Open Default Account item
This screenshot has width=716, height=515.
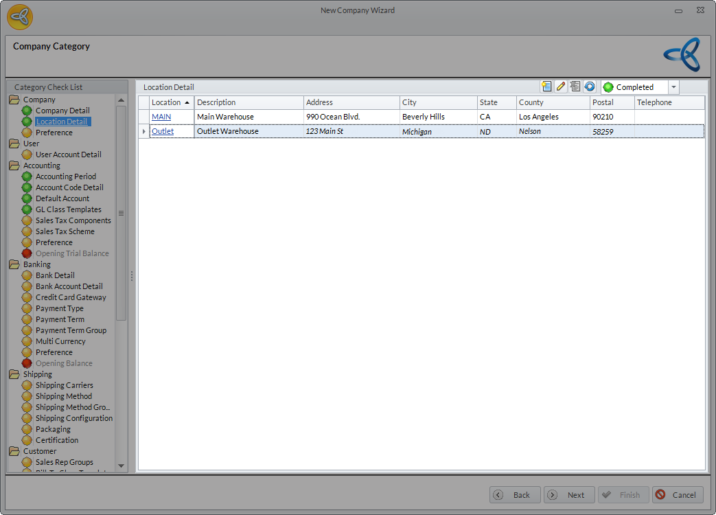click(62, 198)
